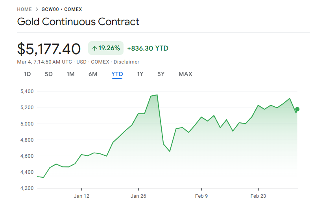Switch to the 5Y chart range
This screenshot has height=204, width=310.
tap(161, 74)
